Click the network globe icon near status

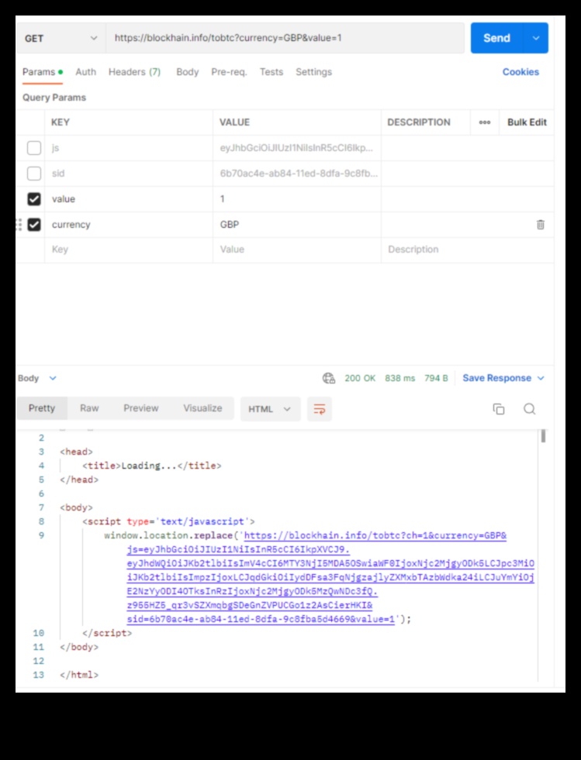pyautogui.click(x=329, y=378)
